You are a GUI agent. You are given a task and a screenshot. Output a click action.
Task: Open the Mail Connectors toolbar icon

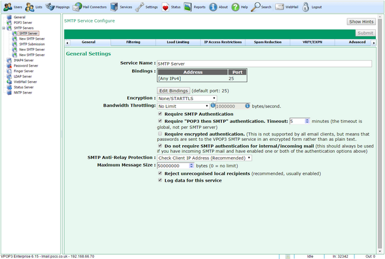click(78, 7)
